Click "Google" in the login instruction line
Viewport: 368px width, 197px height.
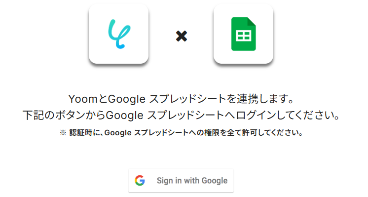click(124, 116)
